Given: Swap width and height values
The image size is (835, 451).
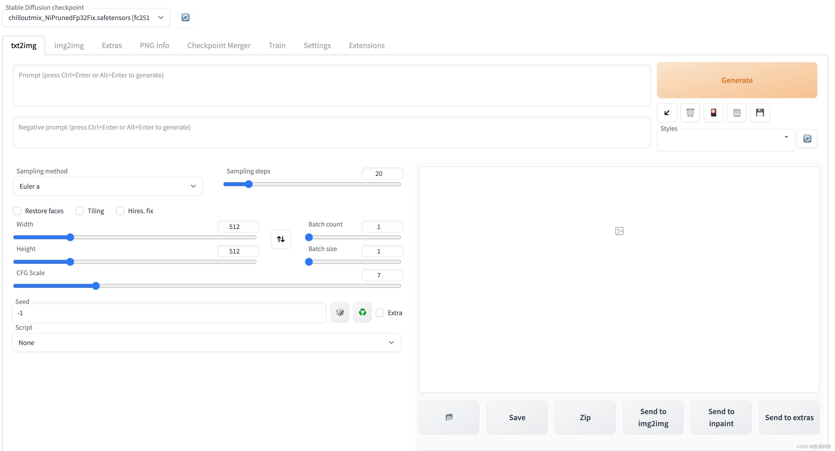Looking at the screenshot, I should click(x=281, y=239).
